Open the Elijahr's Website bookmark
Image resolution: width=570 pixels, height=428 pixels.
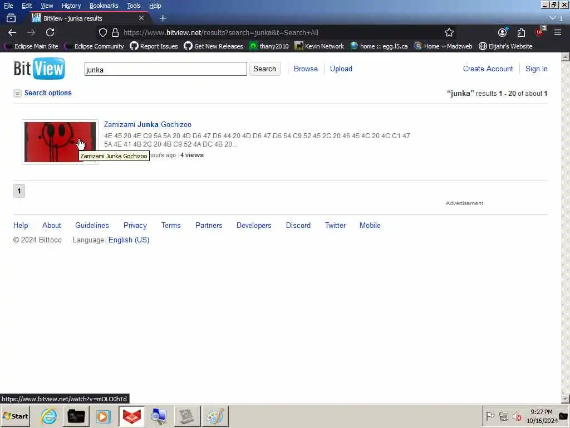pos(505,46)
